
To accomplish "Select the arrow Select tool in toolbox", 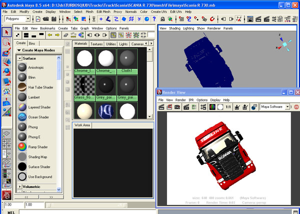I will click(x=7, y=32).
